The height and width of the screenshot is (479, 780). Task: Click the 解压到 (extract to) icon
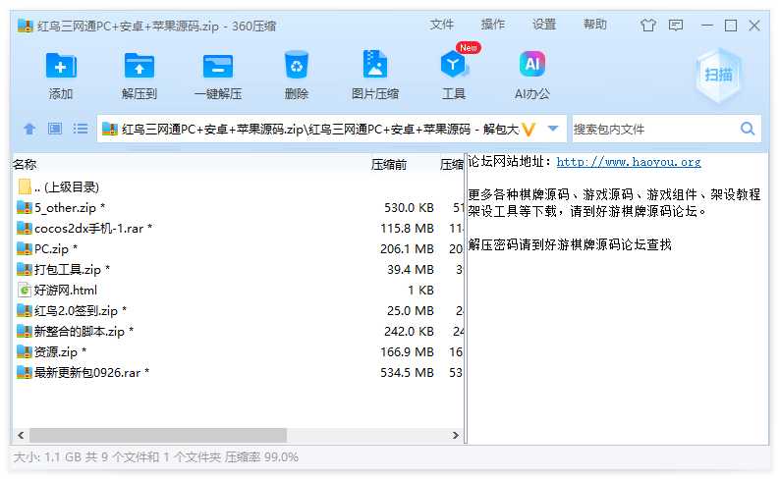pos(139,65)
